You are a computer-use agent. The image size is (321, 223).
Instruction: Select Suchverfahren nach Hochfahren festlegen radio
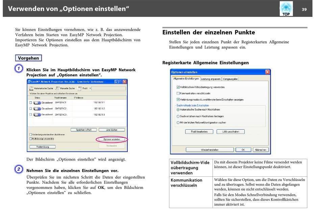(178, 116)
